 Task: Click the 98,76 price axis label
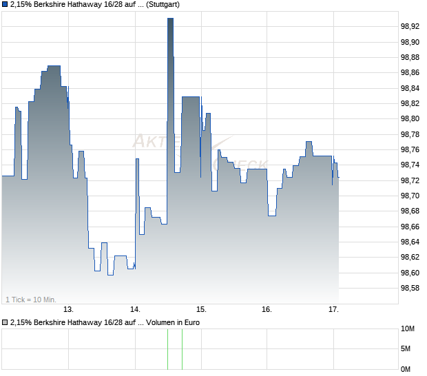tap(410, 149)
